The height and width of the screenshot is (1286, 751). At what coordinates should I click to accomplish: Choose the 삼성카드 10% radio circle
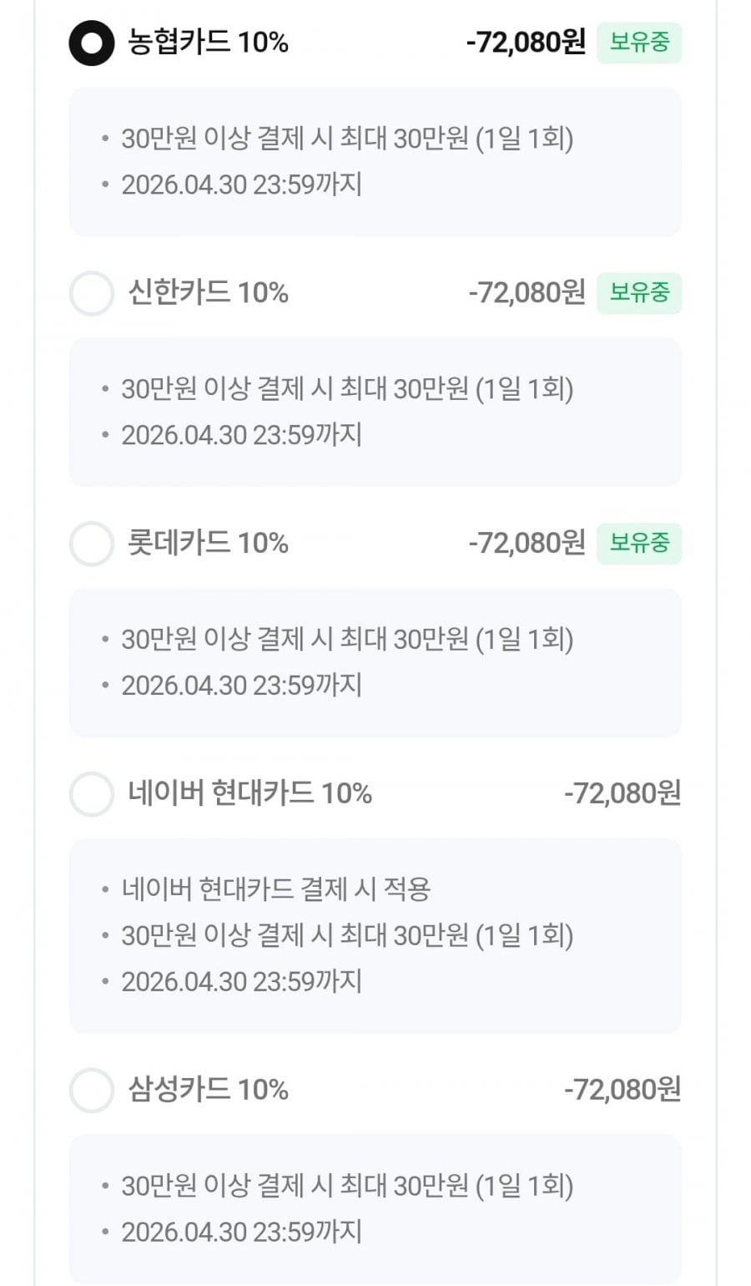(91, 1090)
